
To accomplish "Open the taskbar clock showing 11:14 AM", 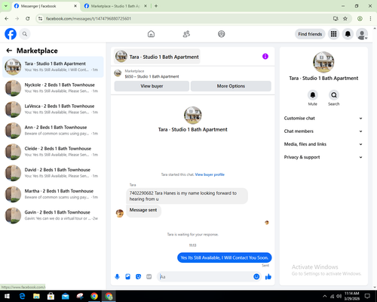I will click(351, 296).
